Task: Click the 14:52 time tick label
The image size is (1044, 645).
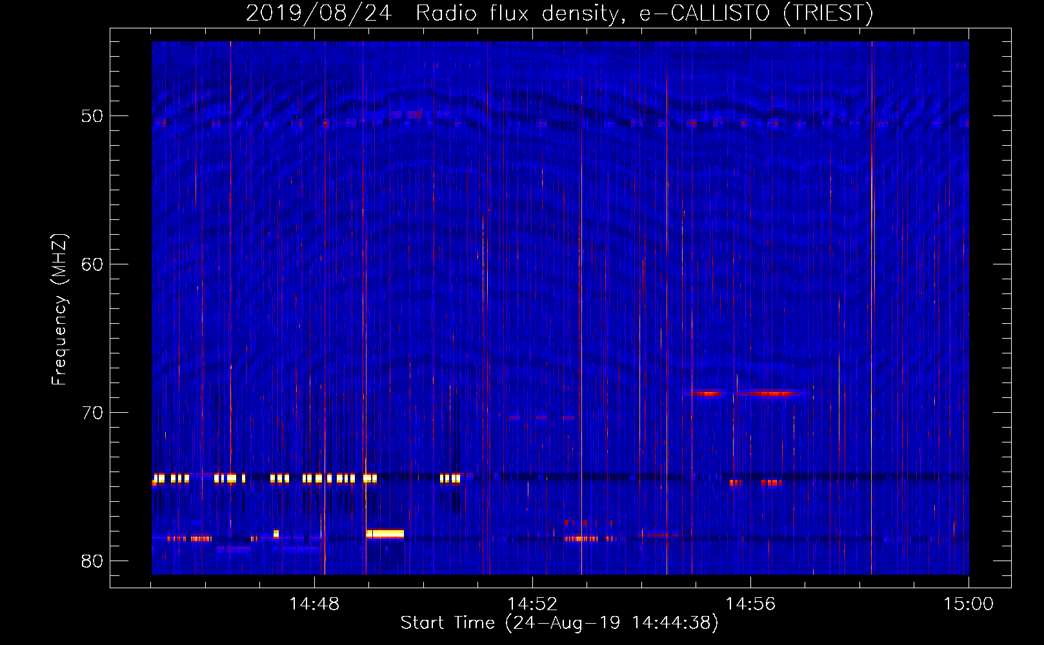Action: (x=532, y=604)
